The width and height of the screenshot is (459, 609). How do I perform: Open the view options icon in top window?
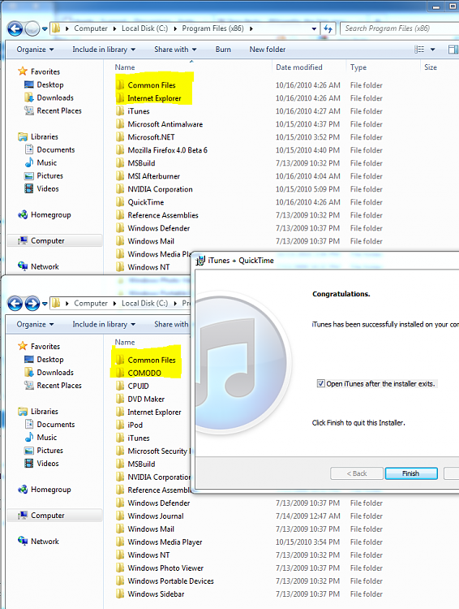point(419,50)
